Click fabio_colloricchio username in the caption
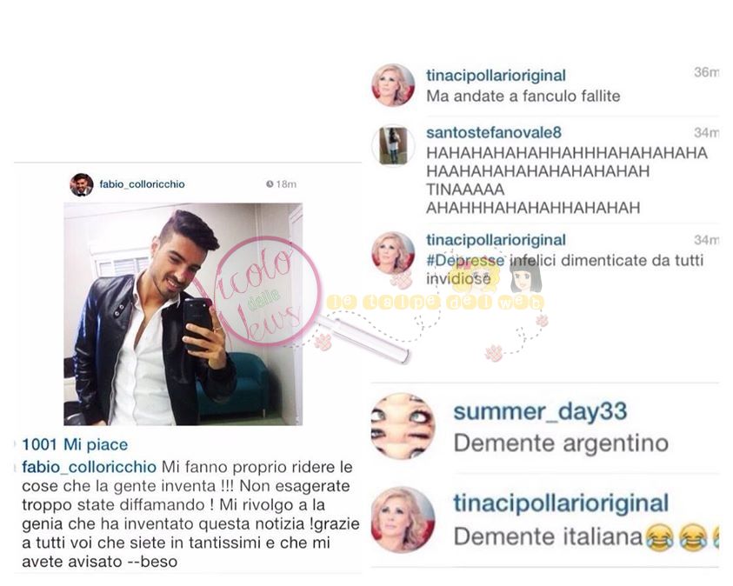733x586 pixels. pos(90,467)
